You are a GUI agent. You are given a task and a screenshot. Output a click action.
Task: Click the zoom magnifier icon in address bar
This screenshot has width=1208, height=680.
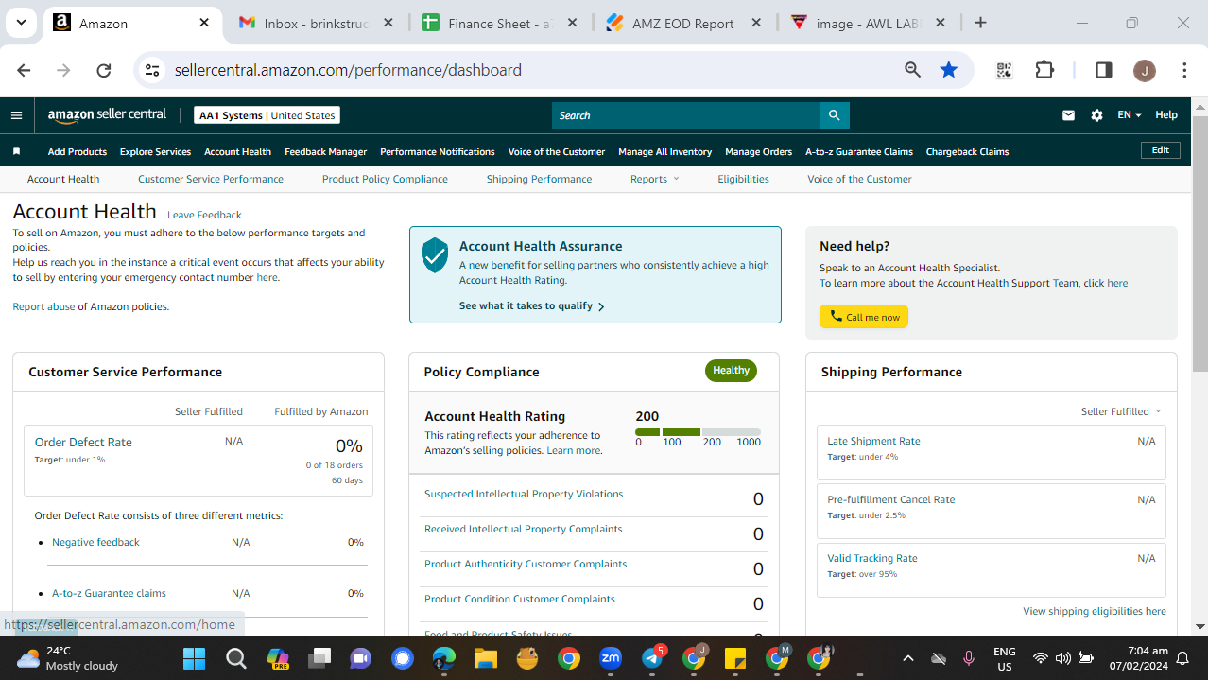[912, 70]
